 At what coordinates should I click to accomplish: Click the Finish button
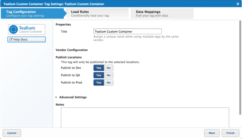coord(231,133)
